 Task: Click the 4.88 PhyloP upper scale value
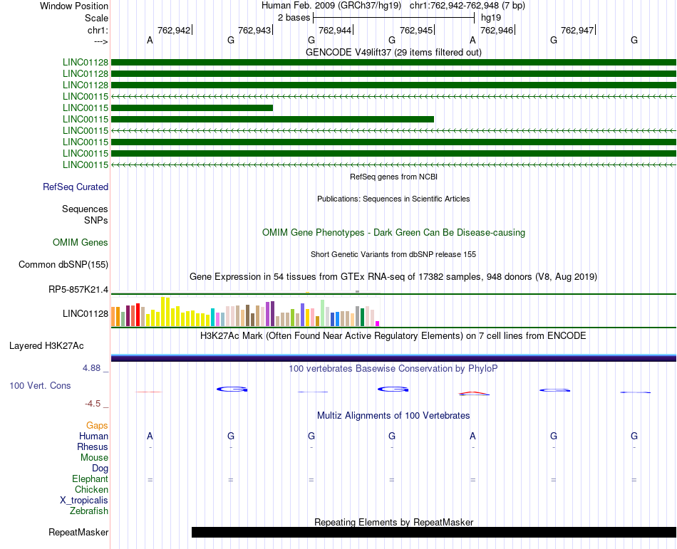click(x=91, y=368)
